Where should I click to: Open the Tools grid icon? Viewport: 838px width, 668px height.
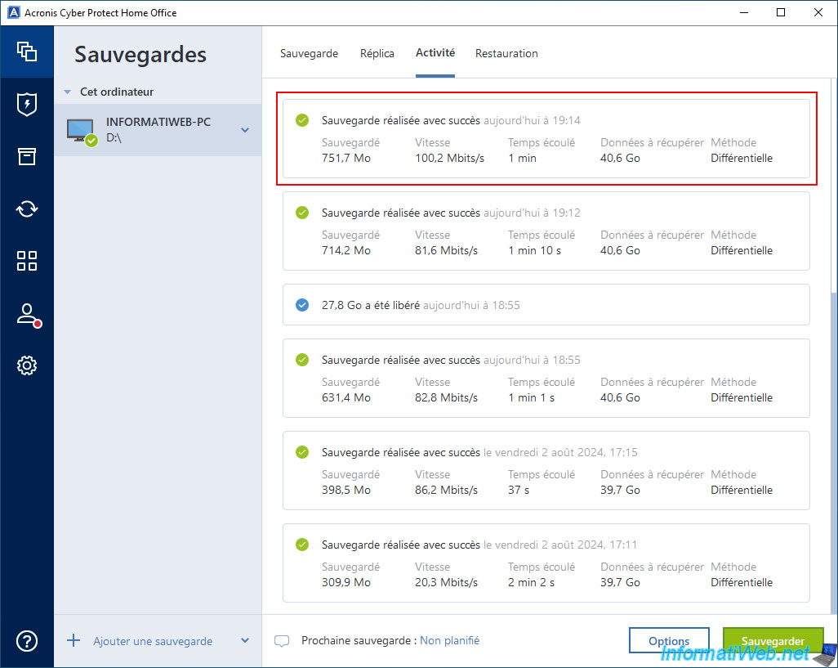[x=27, y=261]
